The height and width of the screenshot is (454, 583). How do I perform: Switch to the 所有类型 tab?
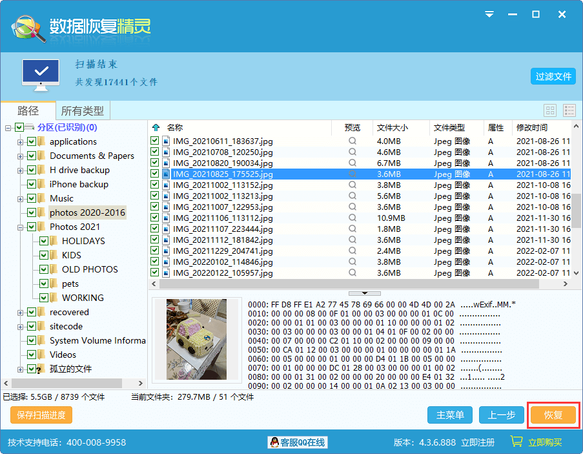82,110
